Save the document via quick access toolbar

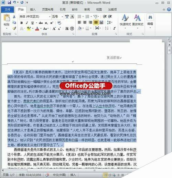pyautogui.click(x=9, y=2)
